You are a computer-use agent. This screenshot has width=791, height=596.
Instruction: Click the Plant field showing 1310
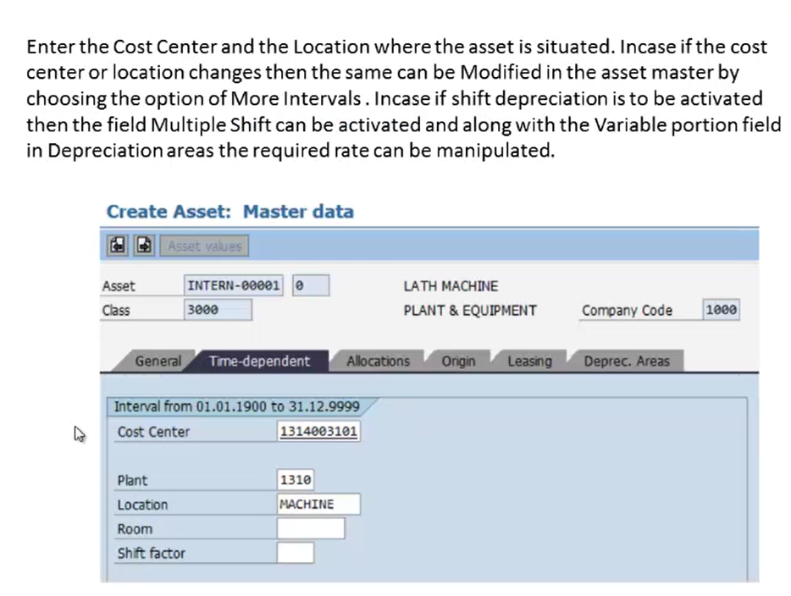295,479
